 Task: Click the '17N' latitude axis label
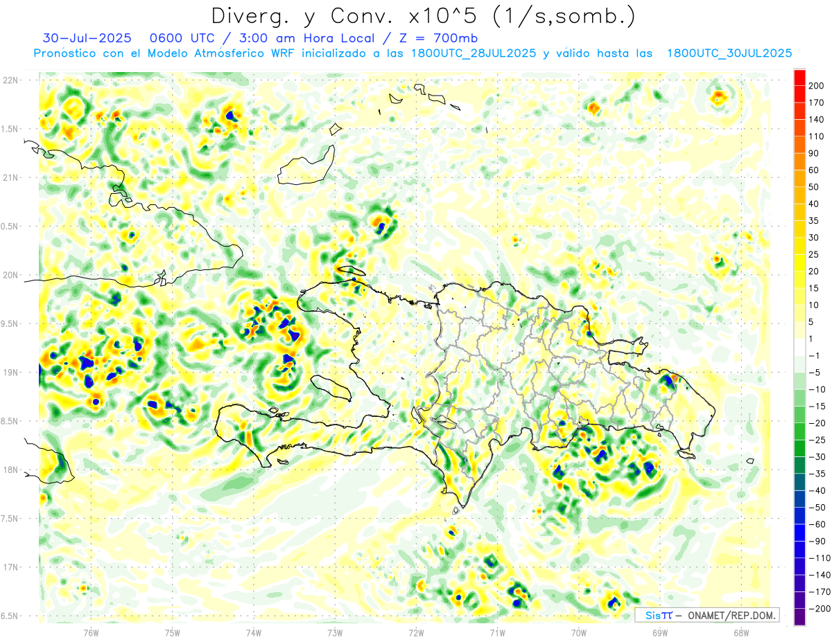tap(10, 568)
